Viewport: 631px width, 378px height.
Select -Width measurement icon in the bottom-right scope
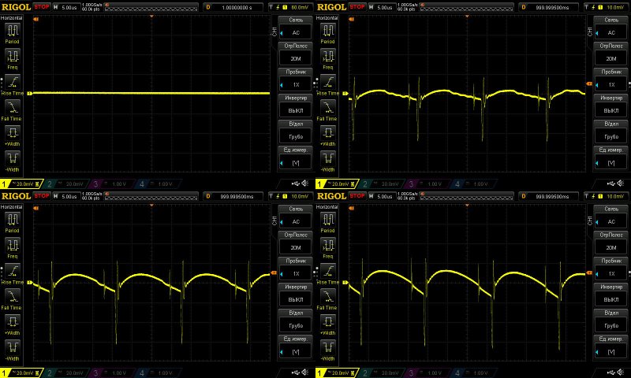pos(329,347)
